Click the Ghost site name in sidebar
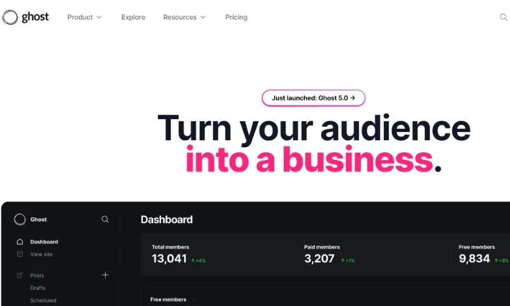Screen dimensions: 510x306 38,219
